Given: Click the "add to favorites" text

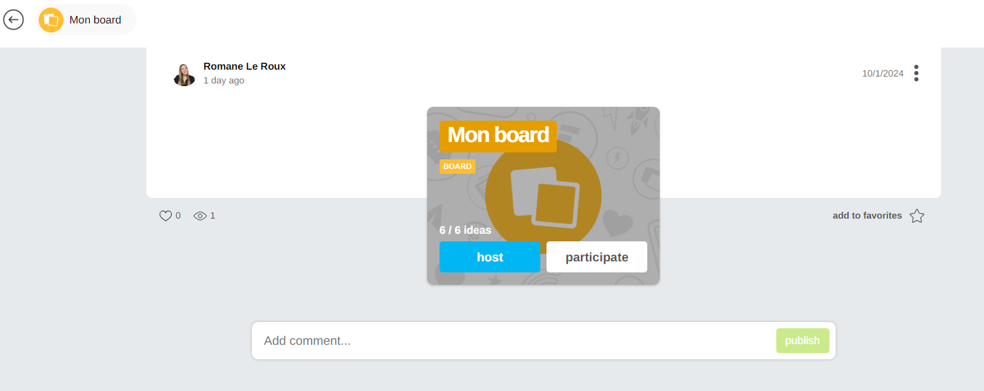Looking at the screenshot, I should coord(867,216).
